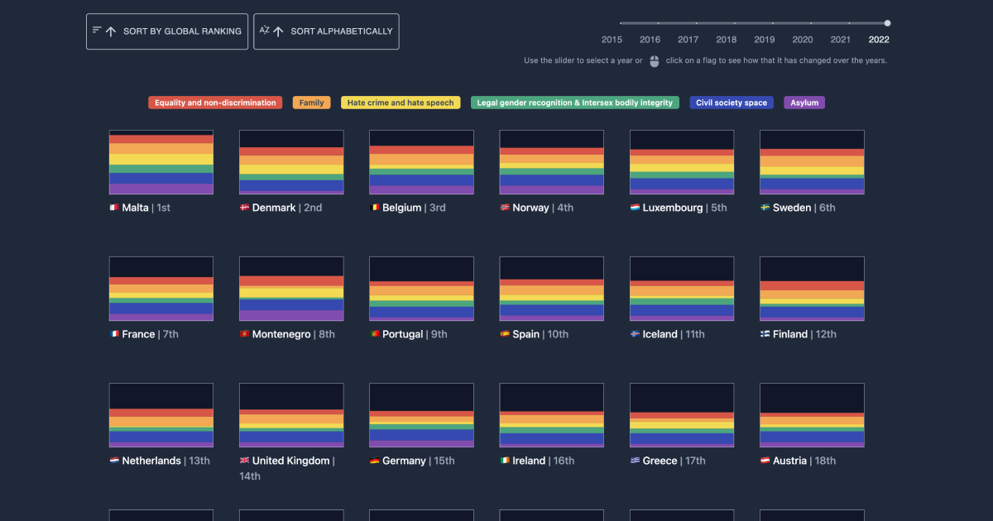This screenshot has height=521, width=993.
Task: Sort countries alphabetically
Action: (326, 31)
